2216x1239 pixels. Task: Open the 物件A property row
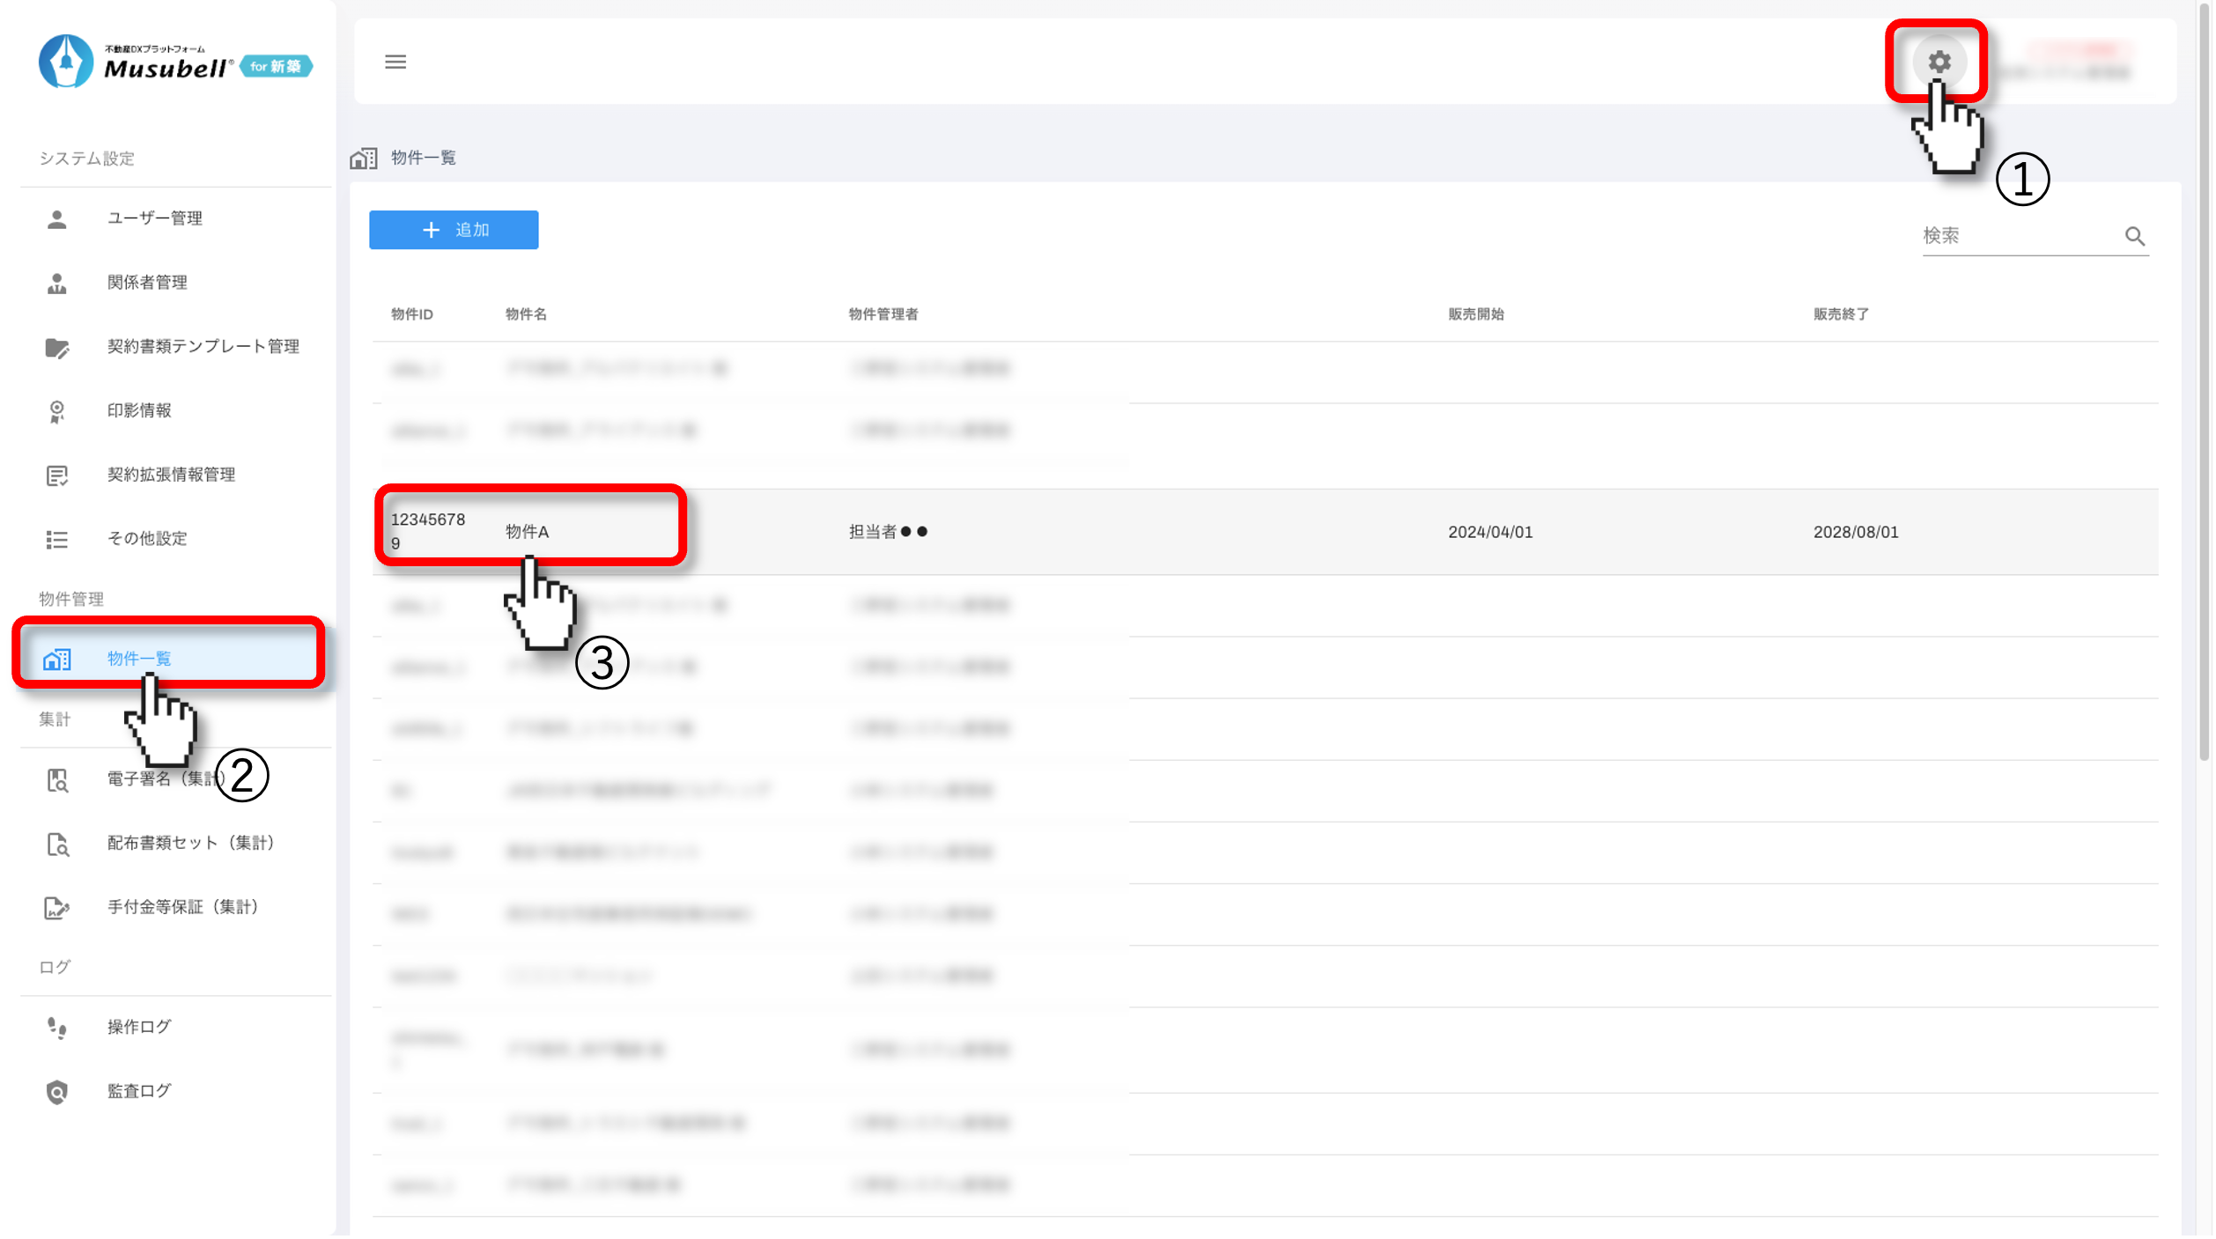pyautogui.click(x=528, y=532)
